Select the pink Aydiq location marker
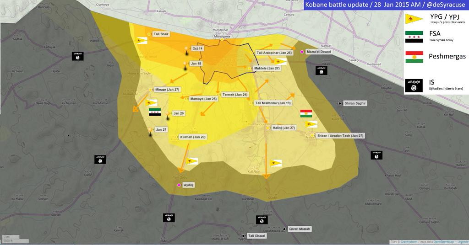This screenshot has height=245, width=469. tap(179, 185)
